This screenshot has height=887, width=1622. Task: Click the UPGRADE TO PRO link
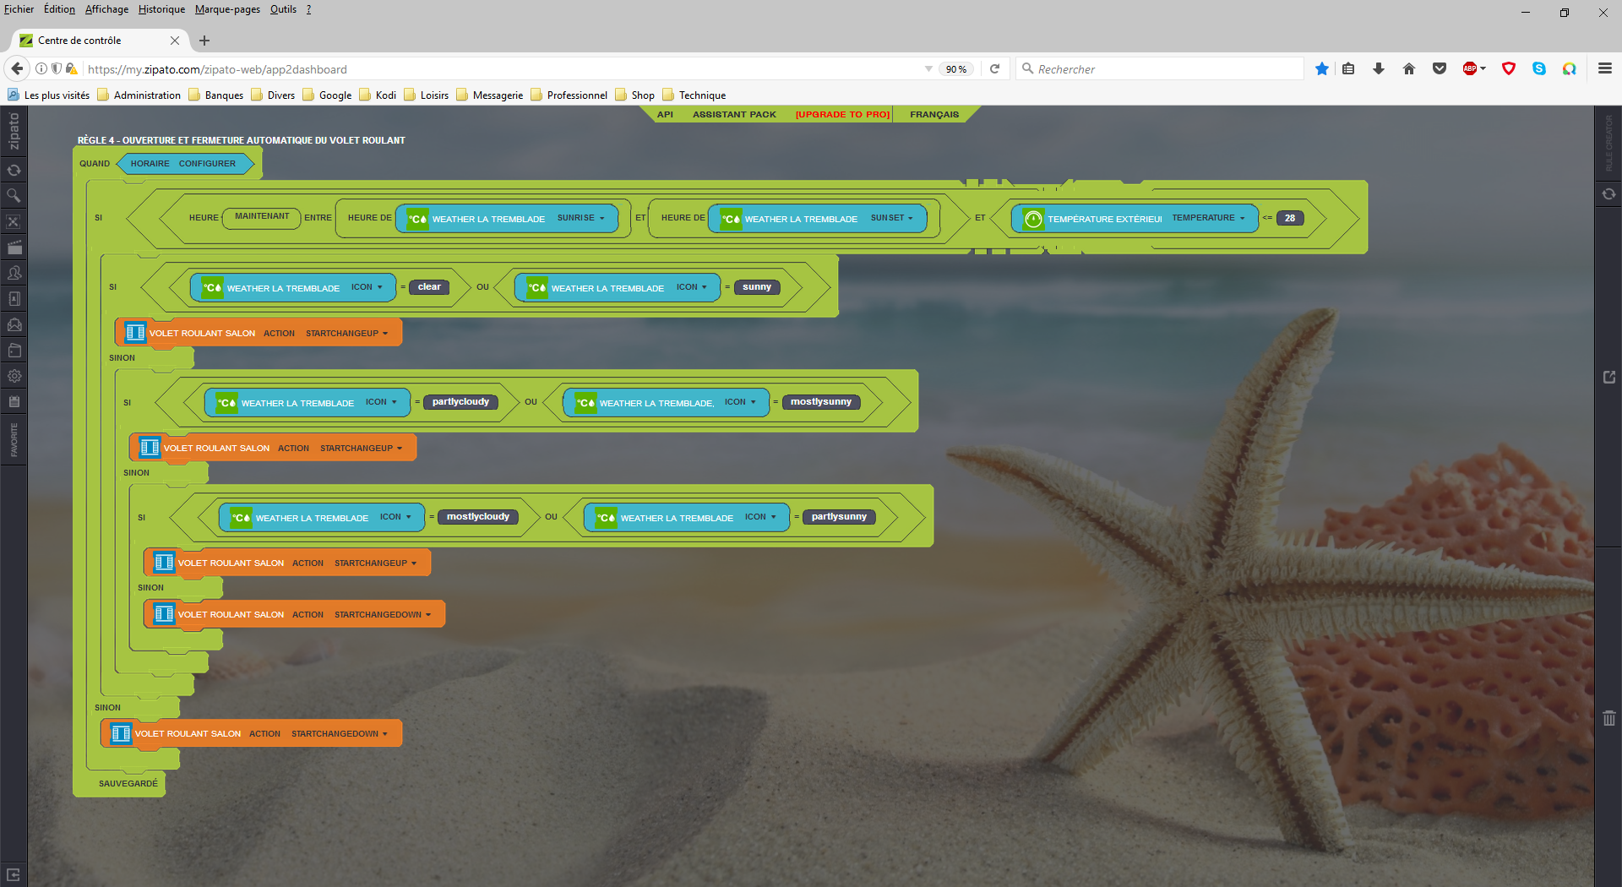coord(842,115)
